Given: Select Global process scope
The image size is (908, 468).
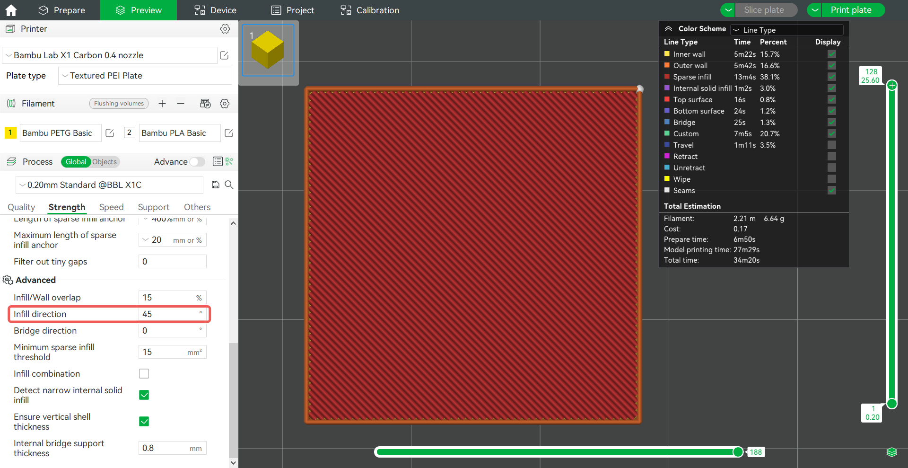Looking at the screenshot, I should point(76,162).
